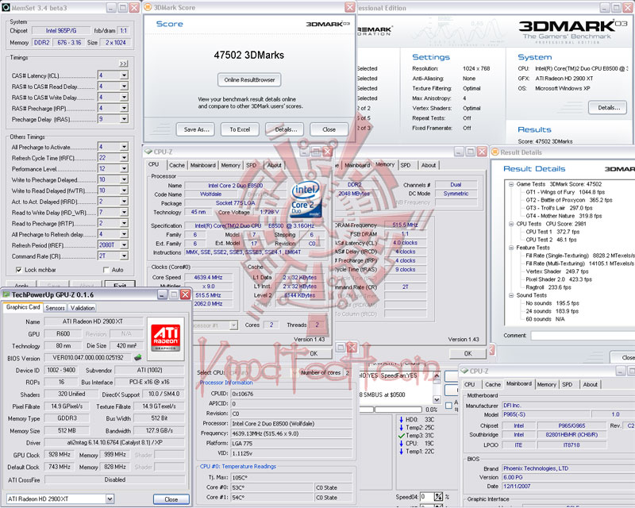
Task: Toggle the Lock mchbar checkbox
Action: coord(18,270)
